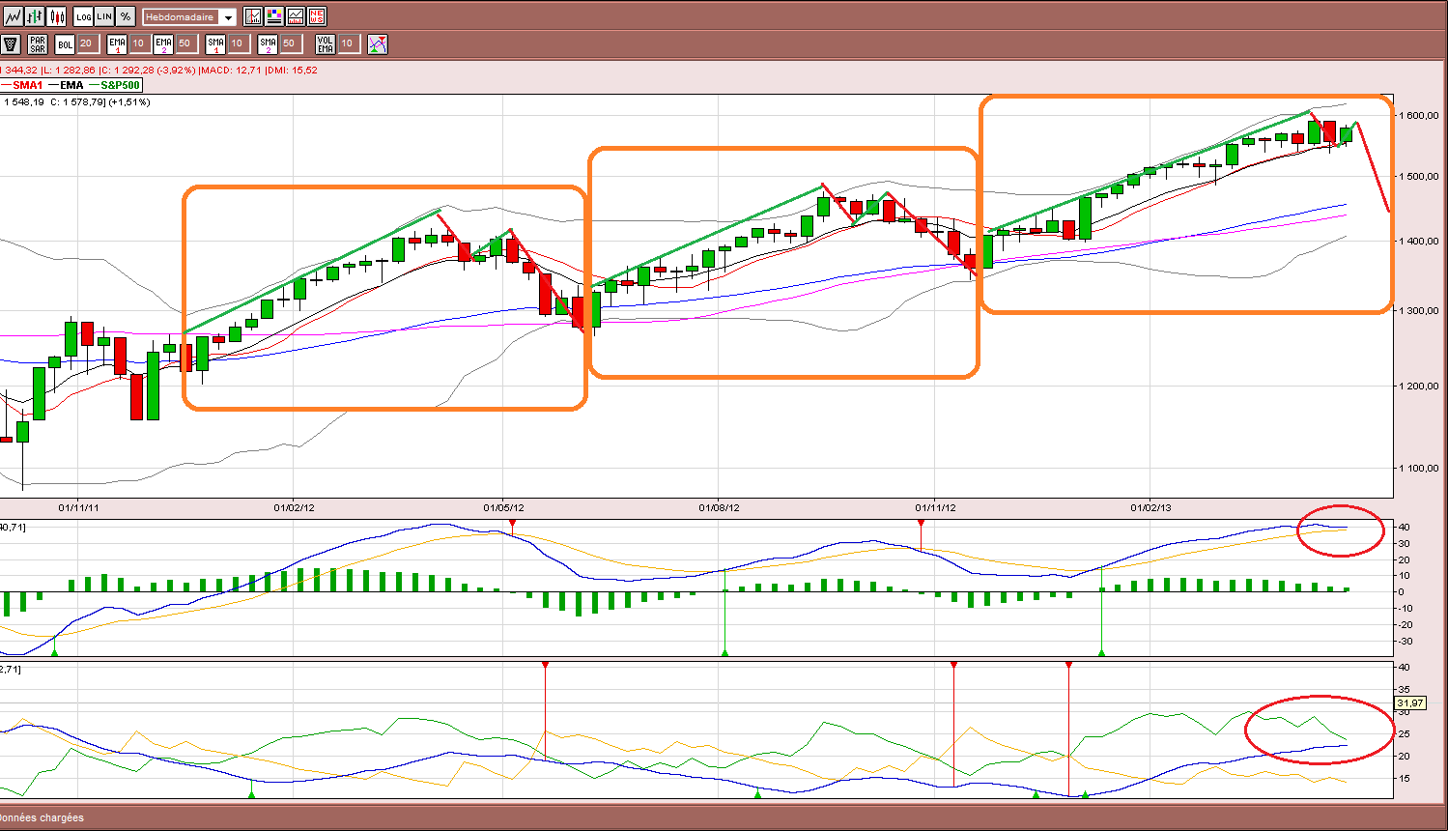
Task: Switch to line chart display
Action: pos(14,16)
